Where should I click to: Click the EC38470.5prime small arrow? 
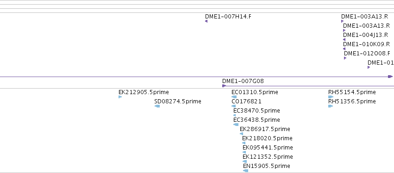pos(234,115)
